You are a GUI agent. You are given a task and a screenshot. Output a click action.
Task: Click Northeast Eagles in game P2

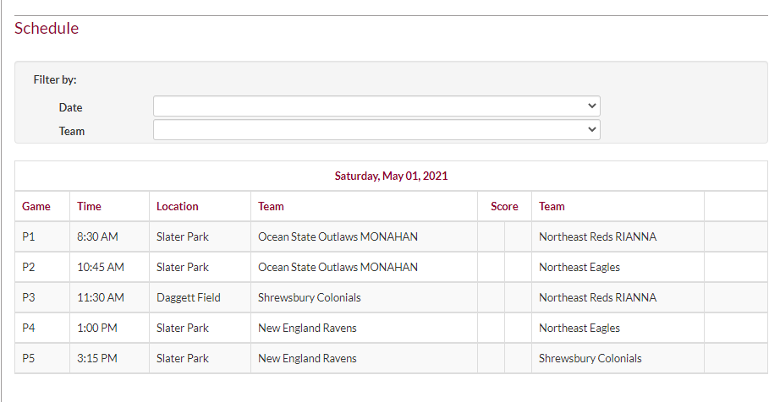tap(580, 268)
